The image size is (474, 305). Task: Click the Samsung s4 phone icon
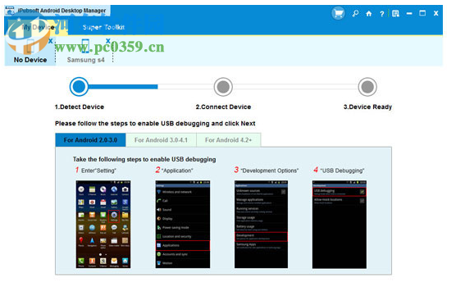pos(85,46)
